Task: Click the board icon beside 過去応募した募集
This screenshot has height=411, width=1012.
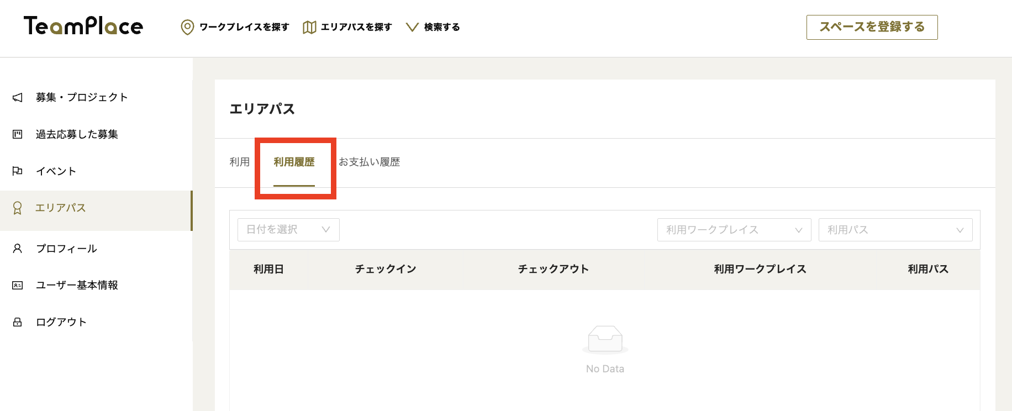Action: (18, 134)
